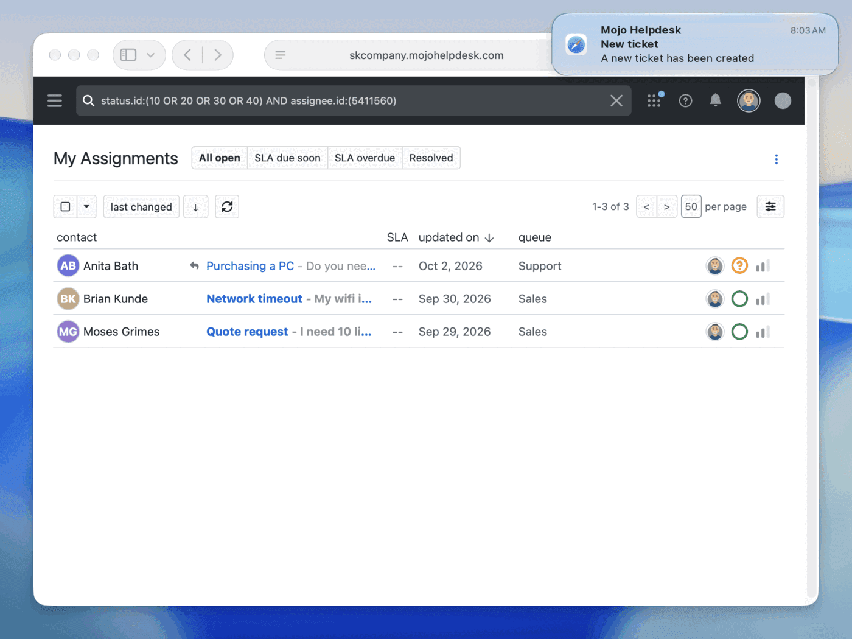Click the Safari address bar URL

point(426,55)
